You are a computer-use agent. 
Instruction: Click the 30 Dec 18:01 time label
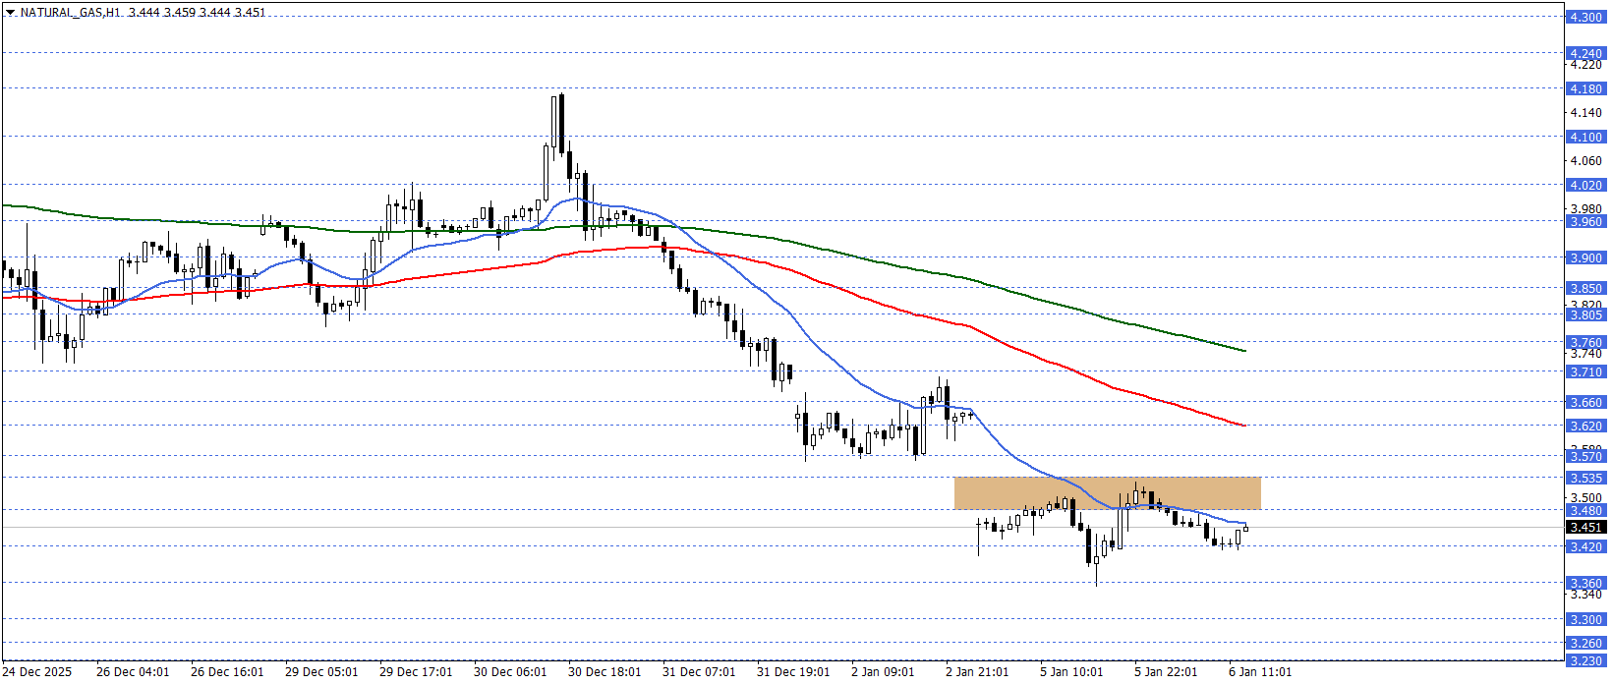coord(605,672)
